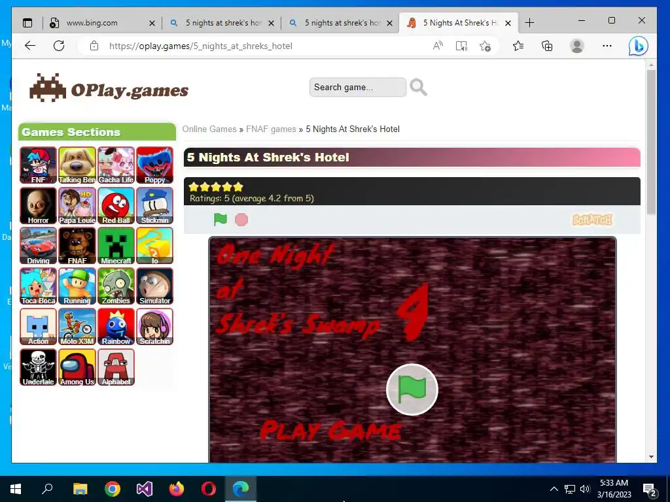Open the tab actions menu button
The image size is (670, 502).
pos(27,23)
